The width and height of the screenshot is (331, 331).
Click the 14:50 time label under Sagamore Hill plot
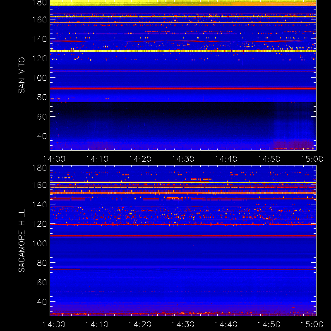(269, 324)
